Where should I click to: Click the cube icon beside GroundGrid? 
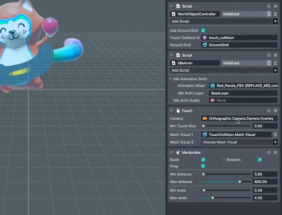click(204, 45)
